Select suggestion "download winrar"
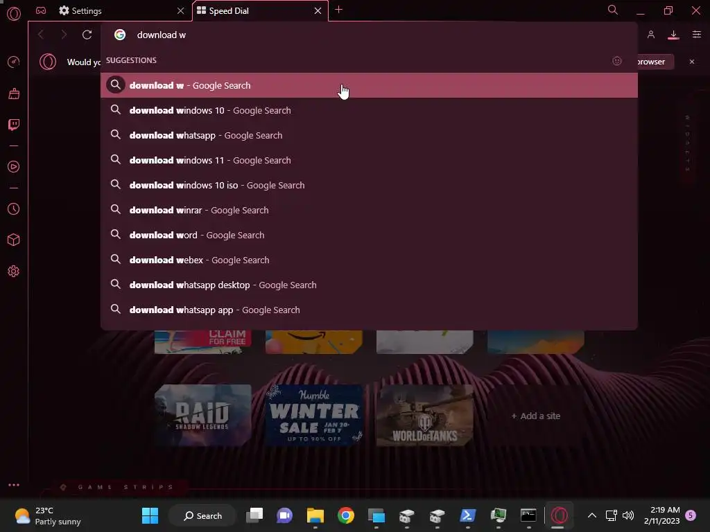The height and width of the screenshot is (532, 710). tap(369, 209)
